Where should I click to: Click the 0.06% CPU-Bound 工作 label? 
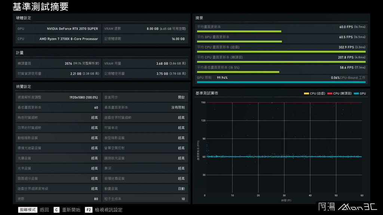(x=348, y=78)
